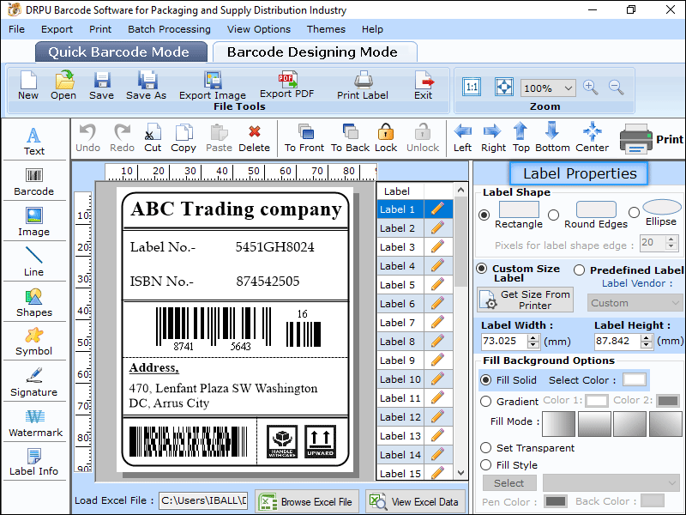Click the fit-to-window zoom icon
Screen dimensions: 686x515
point(504,88)
